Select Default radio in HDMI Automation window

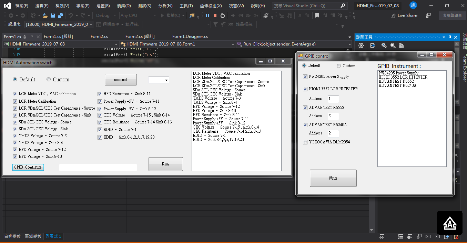[15, 80]
